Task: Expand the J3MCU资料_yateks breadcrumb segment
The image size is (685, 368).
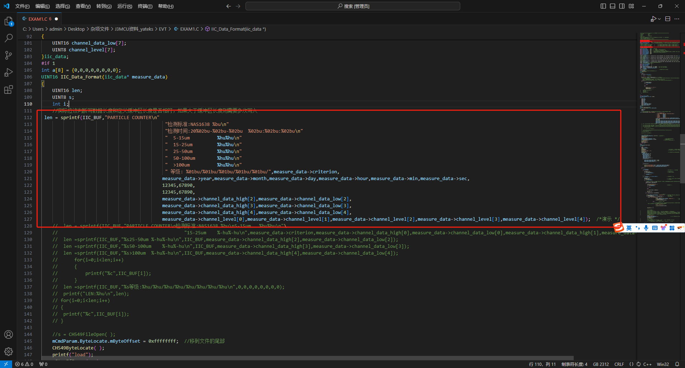Action: [x=134, y=29]
